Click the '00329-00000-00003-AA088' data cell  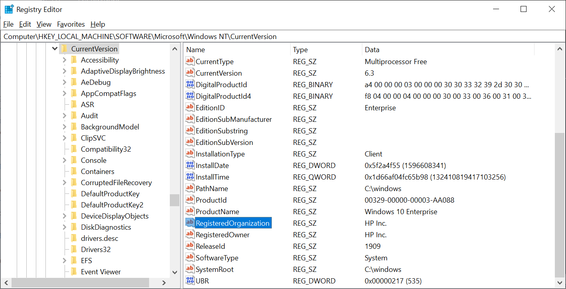tap(409, 200)
